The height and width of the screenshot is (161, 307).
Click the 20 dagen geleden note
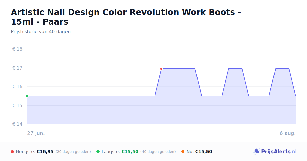[73, 152]
